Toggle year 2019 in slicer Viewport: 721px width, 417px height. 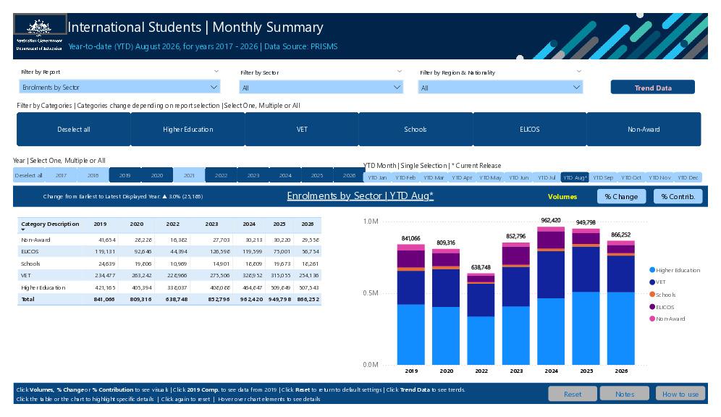(125, 175)
